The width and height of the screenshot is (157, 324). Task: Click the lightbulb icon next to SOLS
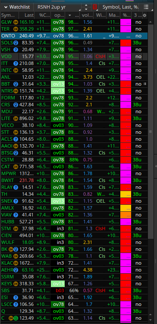click(16, 43)
